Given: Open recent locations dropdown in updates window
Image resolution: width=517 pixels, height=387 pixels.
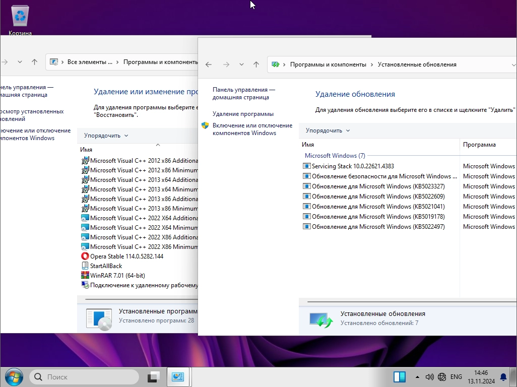Looking at the screenshot, I should click(241, 64).
